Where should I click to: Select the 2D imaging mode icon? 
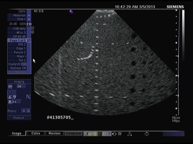coord(10,86)
